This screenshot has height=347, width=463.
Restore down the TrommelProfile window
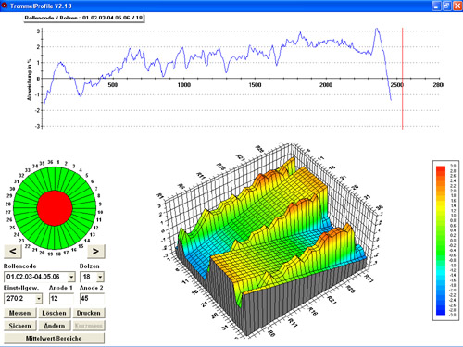click(447, 6)
